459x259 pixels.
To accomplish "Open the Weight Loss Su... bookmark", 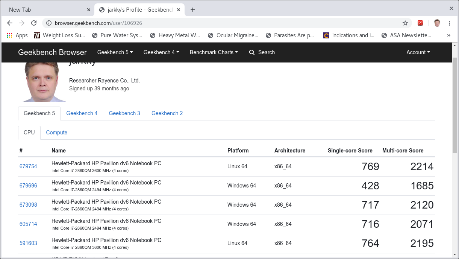I will pyautogui.click(x=59, y=35).
